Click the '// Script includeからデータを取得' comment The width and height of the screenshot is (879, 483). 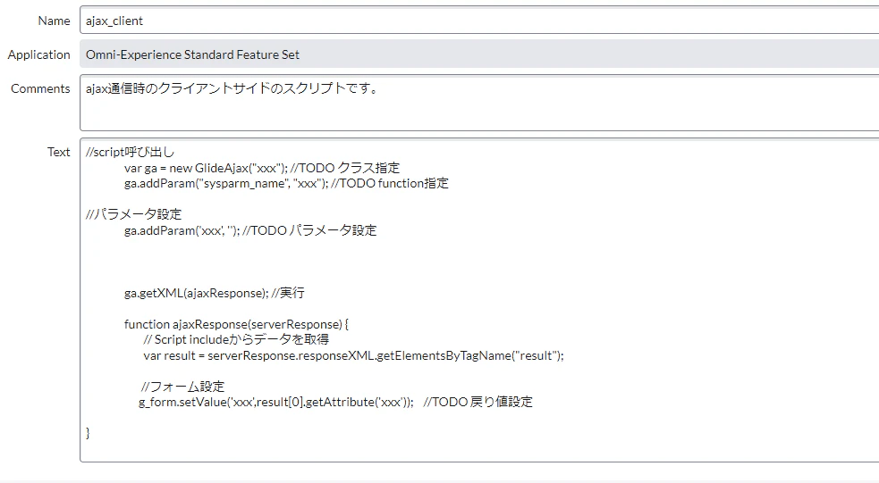pos(236,339)
